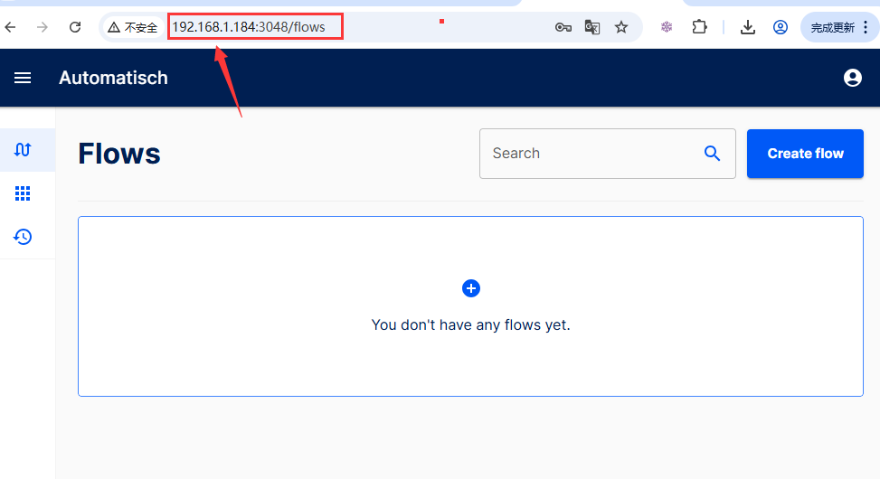
Task: Go back using browser back arrow
Action: pos(10,27)
